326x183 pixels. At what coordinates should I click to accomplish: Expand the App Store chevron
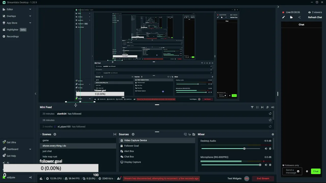click(30, 23)
